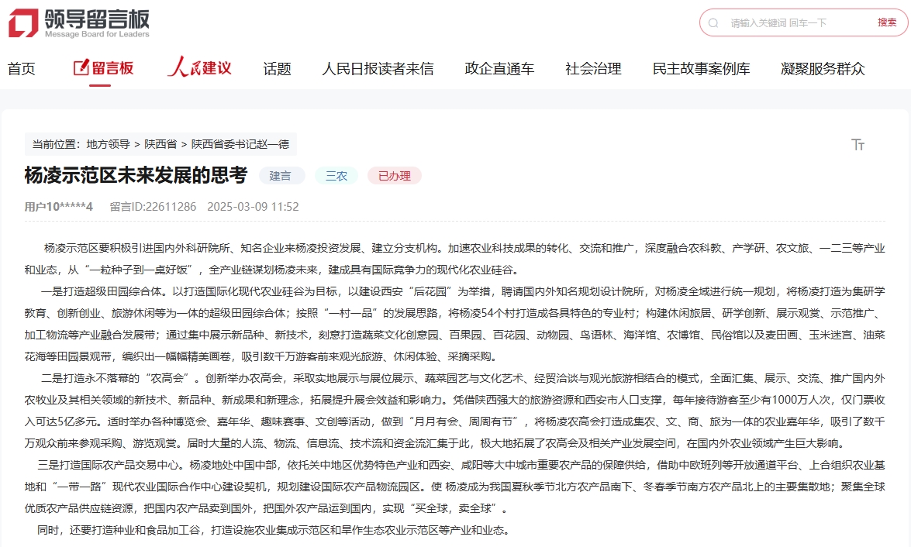
Task: Select the 已办理 status badge
Action: (x=394, y=175)
